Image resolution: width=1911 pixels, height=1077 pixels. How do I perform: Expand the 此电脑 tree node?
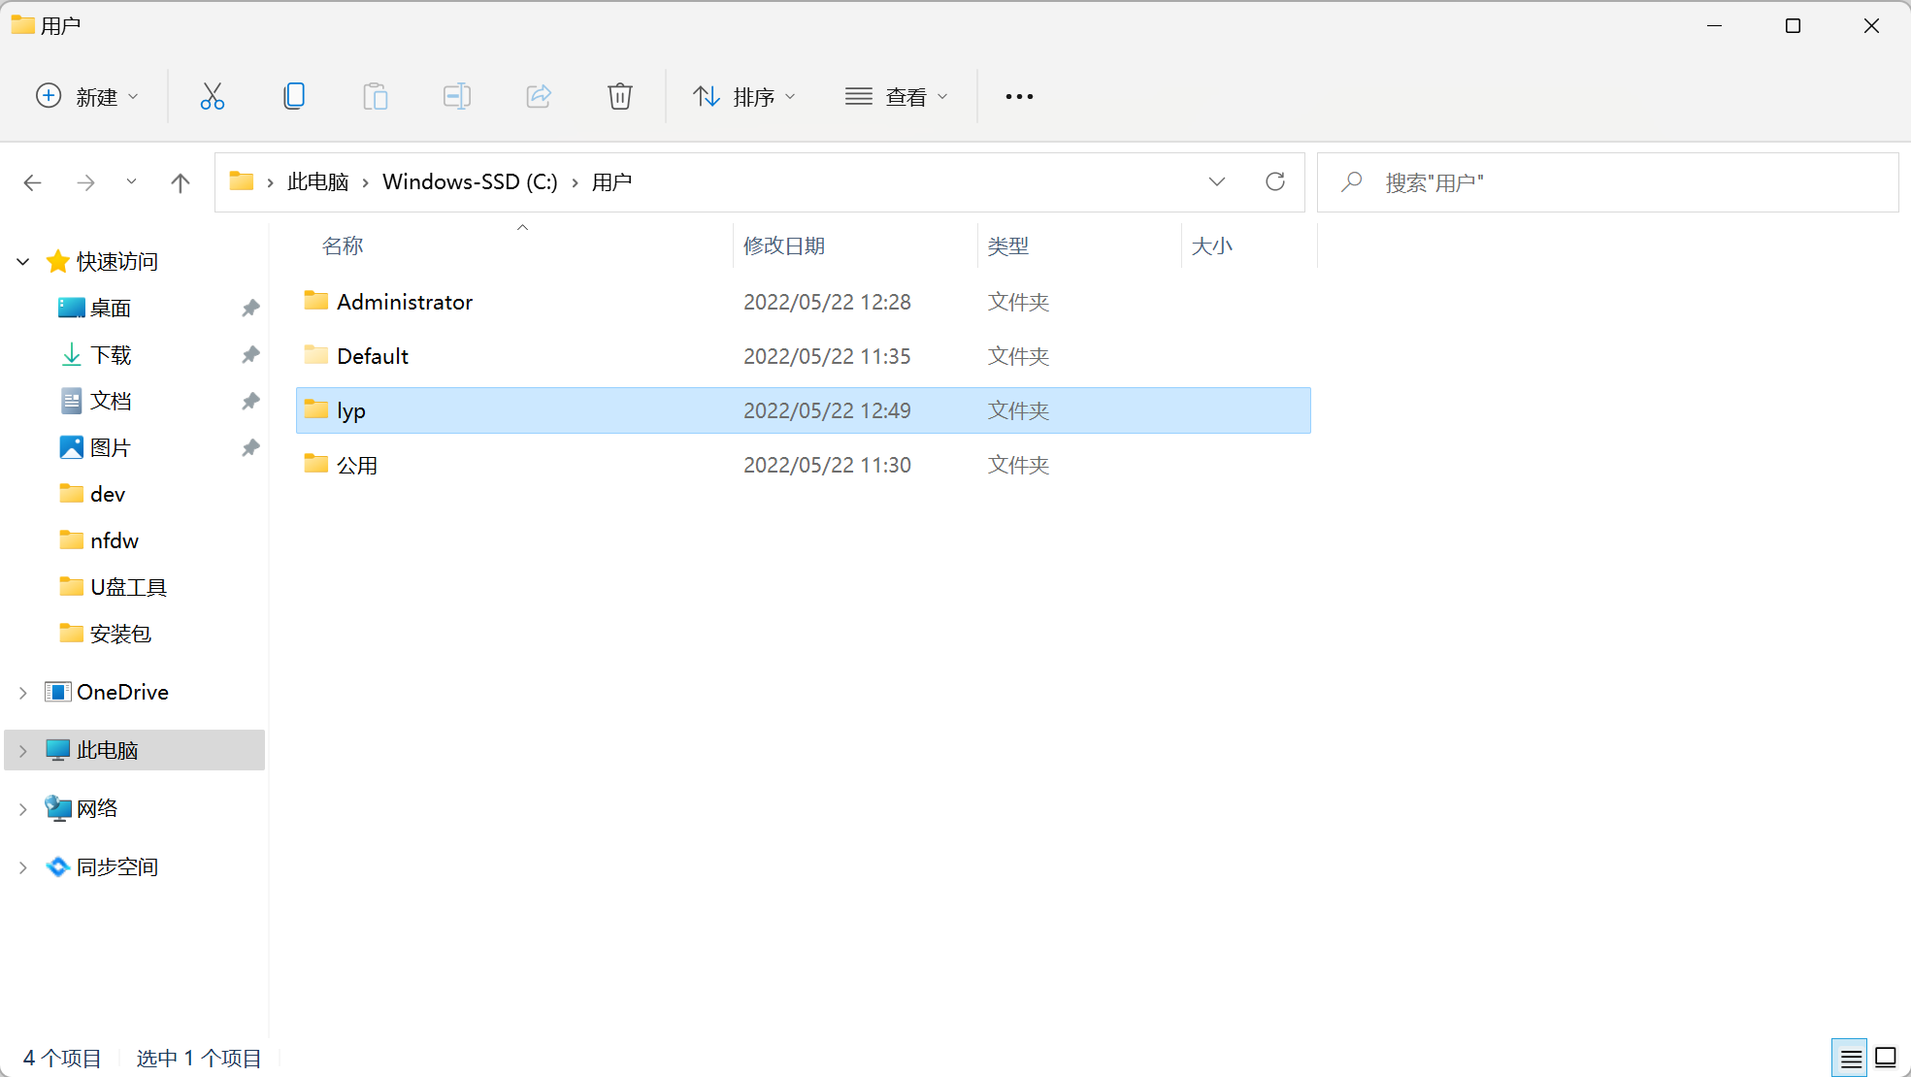tap(23, 750)
